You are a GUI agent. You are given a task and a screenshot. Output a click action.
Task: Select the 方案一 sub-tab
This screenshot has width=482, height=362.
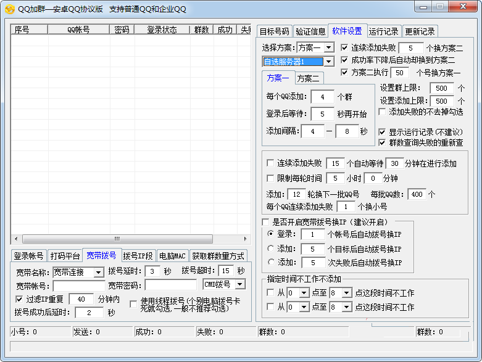tap(278, 78)
